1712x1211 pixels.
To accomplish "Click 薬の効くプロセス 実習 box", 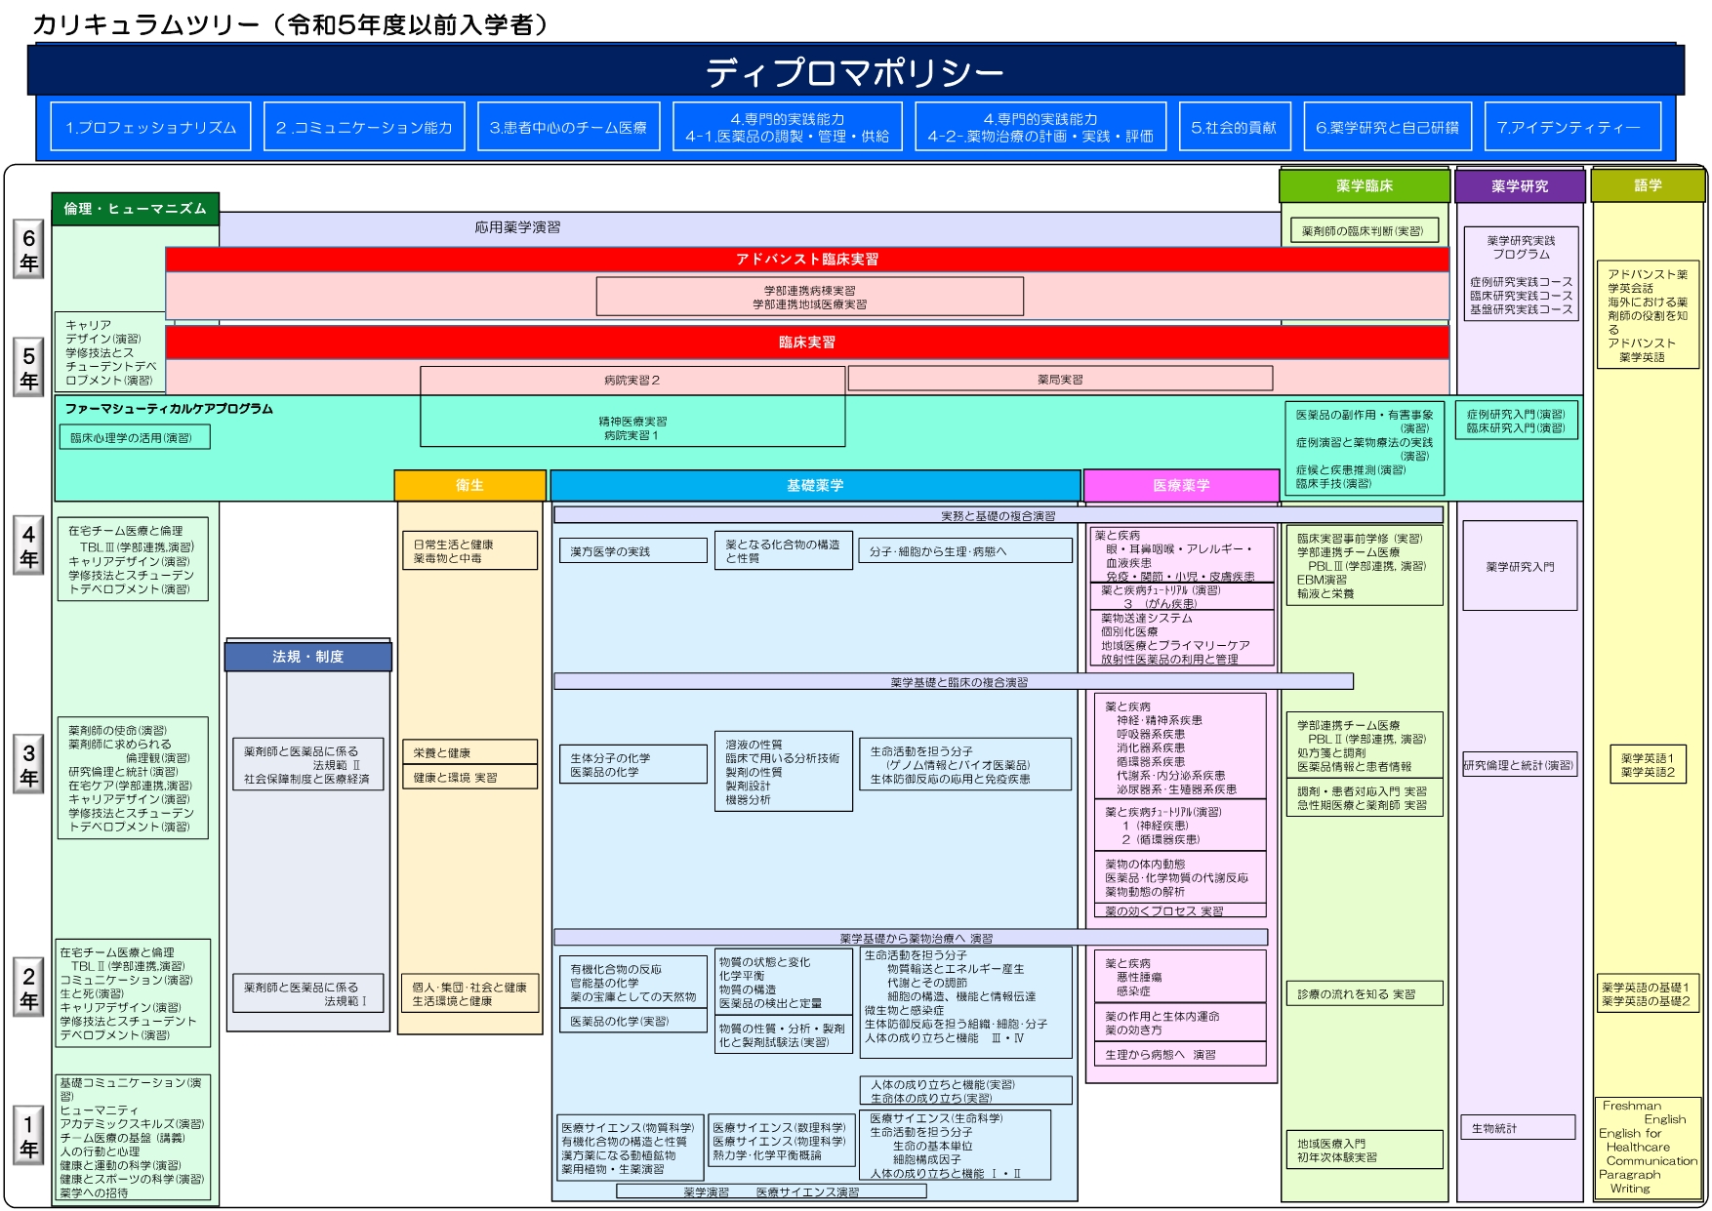I will coord(1180,910).
